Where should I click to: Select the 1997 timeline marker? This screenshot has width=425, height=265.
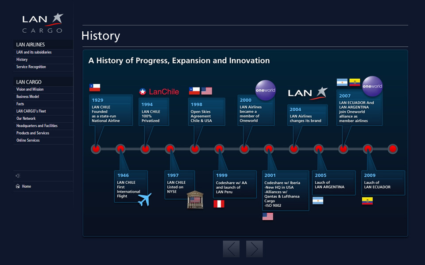[170, 149]
